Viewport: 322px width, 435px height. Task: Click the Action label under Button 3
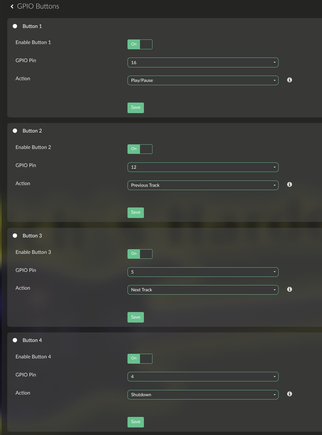(x=23, y=288)
